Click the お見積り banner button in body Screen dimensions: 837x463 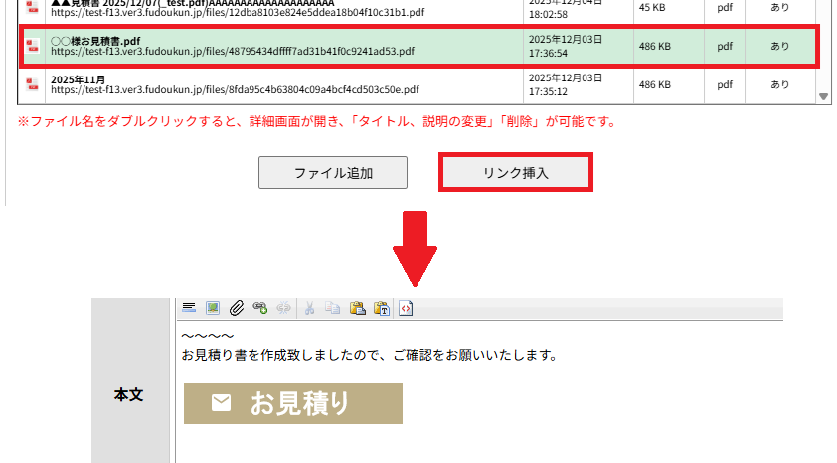point(293,403)
